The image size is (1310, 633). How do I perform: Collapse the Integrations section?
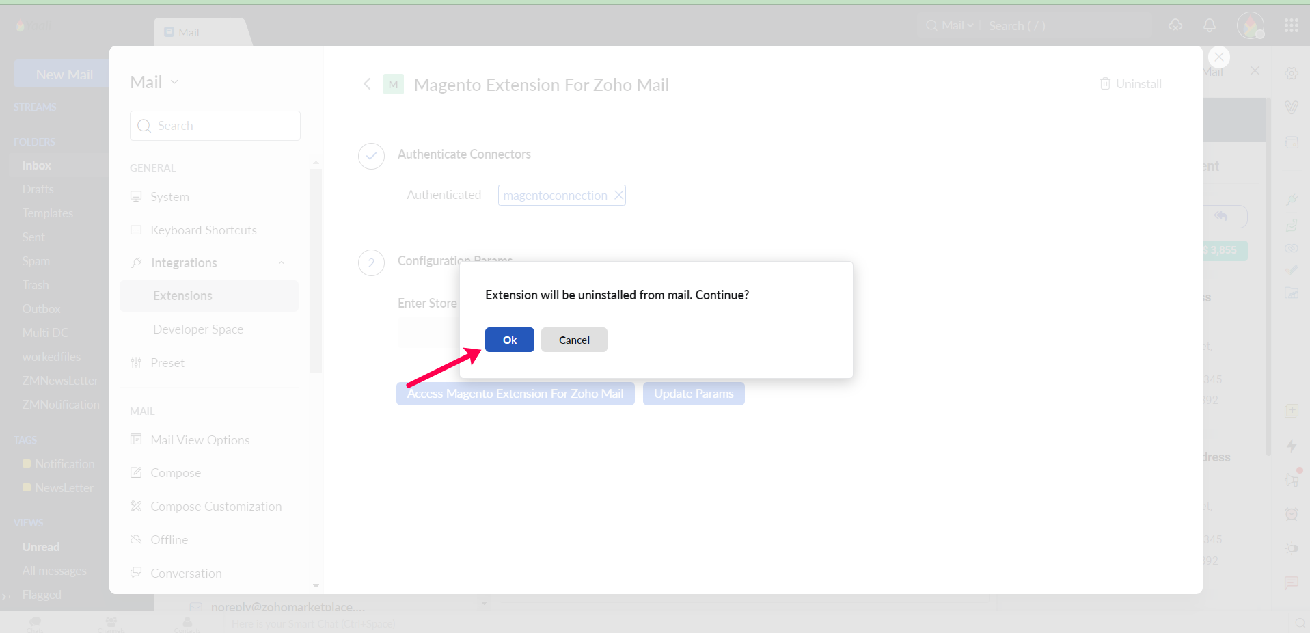282,263
